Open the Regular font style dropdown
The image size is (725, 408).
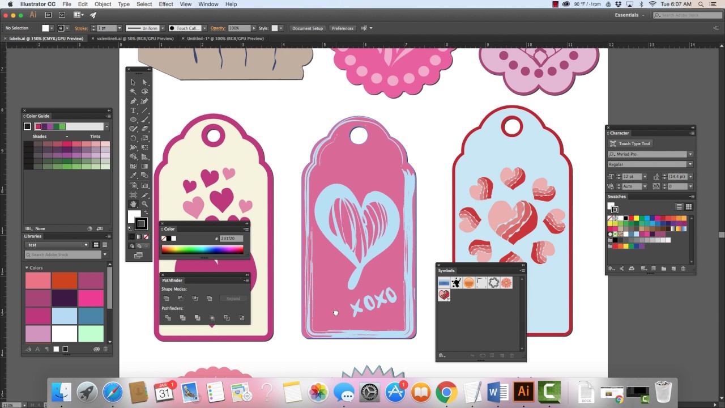pyautogui.click(x=690, y=164)
